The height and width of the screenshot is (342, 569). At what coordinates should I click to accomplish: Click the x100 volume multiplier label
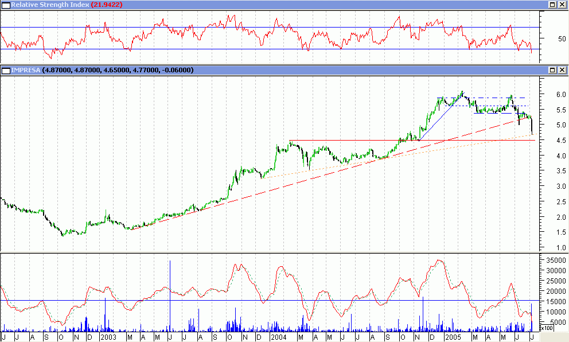click(x=547, y=328)
